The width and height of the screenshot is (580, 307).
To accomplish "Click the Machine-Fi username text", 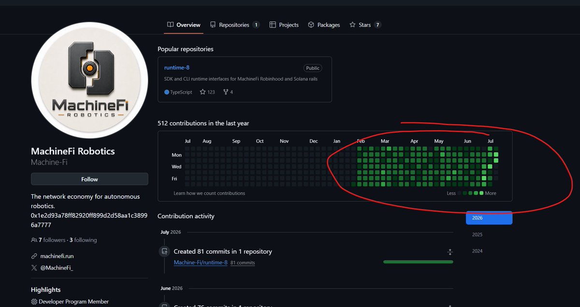I will point(49,162).
